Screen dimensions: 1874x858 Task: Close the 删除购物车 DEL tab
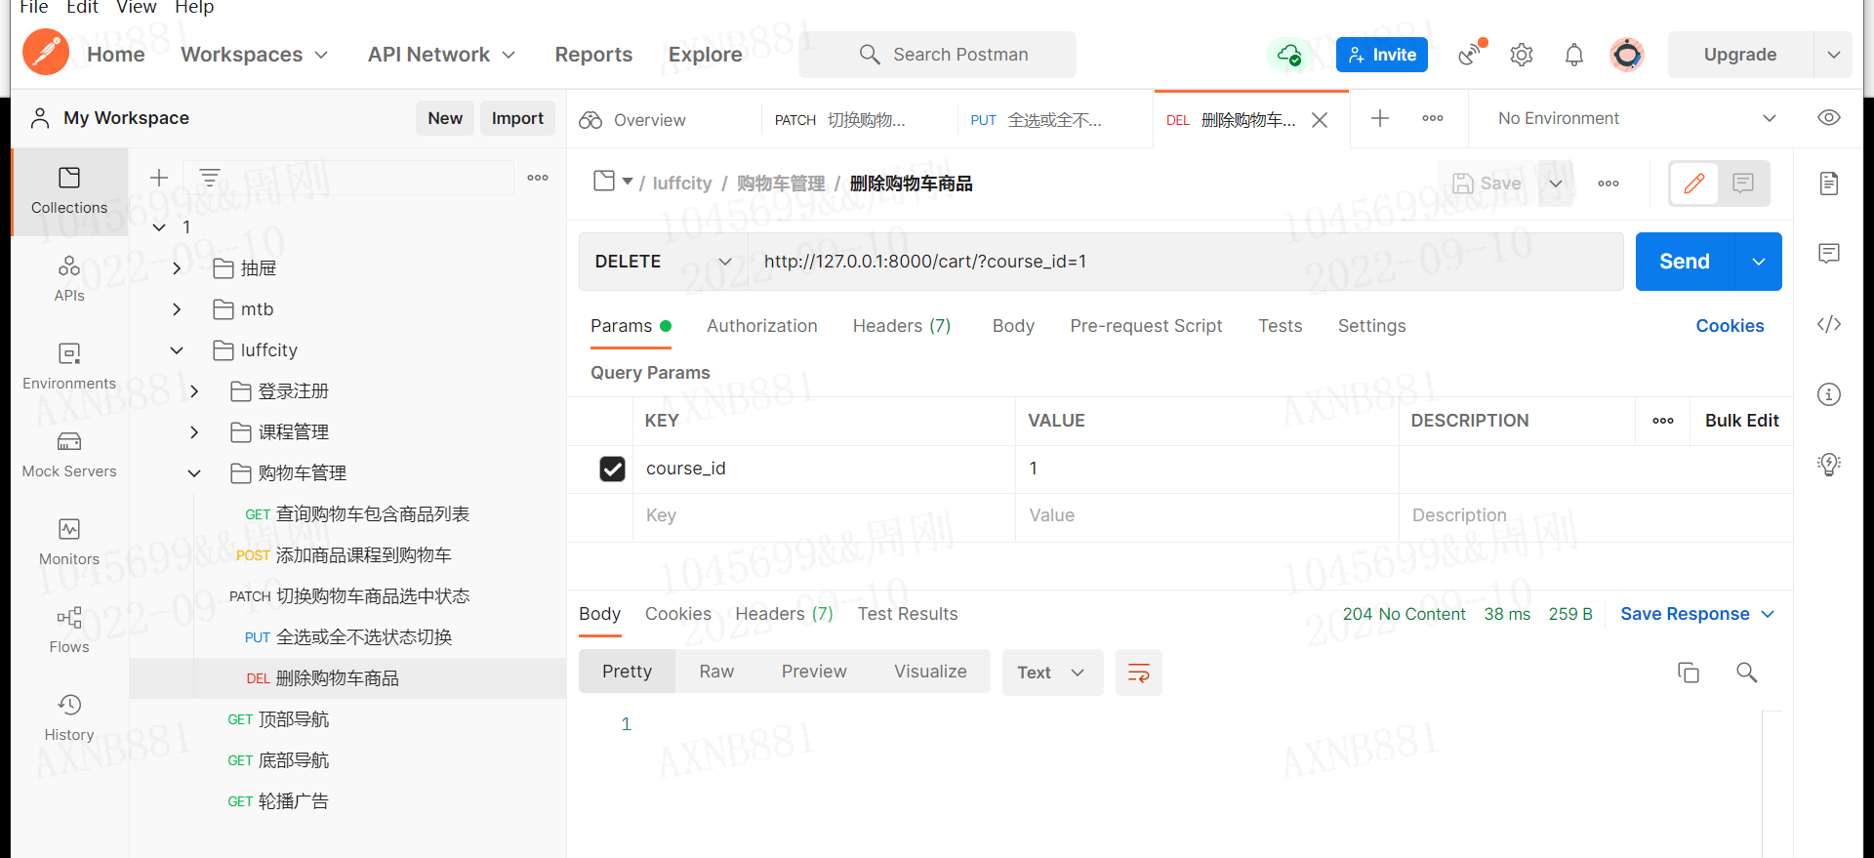tap(1320, 120)
